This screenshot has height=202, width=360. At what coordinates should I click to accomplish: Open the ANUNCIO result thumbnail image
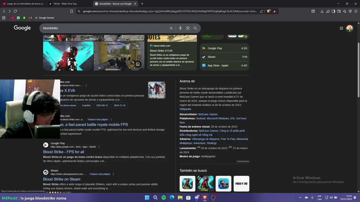click(157, 90)
